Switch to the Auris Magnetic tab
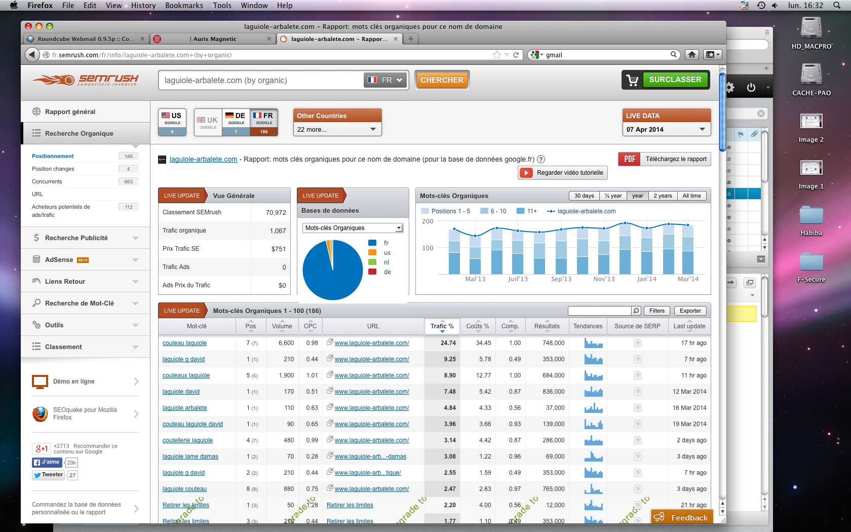 pos(213,39)
